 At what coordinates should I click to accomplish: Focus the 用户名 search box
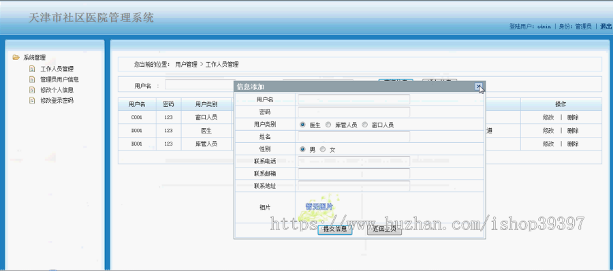[x=200, y=85]
